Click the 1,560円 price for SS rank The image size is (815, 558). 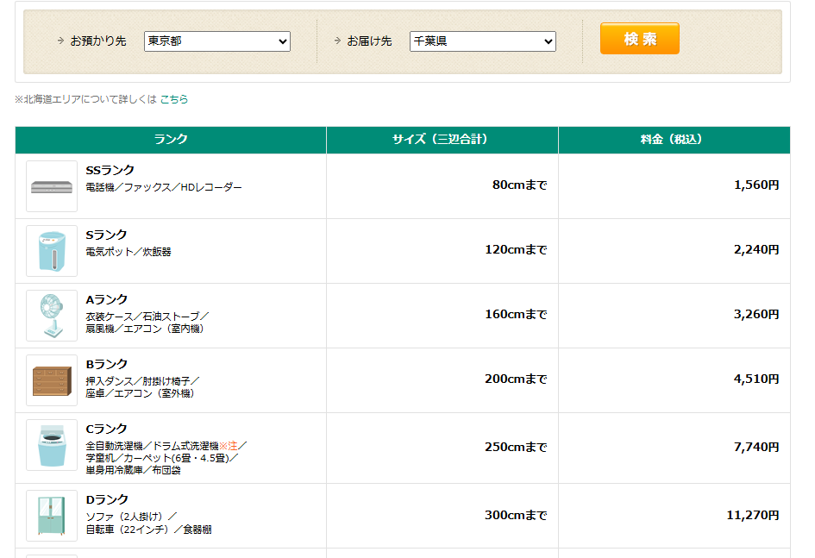pos(755,185)
